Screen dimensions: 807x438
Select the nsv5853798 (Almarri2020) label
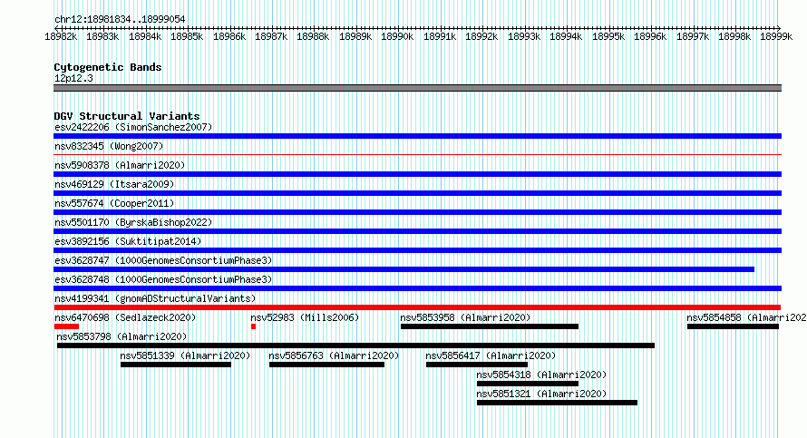(x=122, y=336)
